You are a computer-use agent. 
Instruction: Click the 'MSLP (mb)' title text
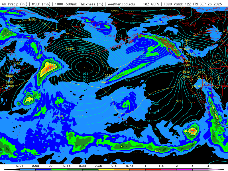point(41,4)
